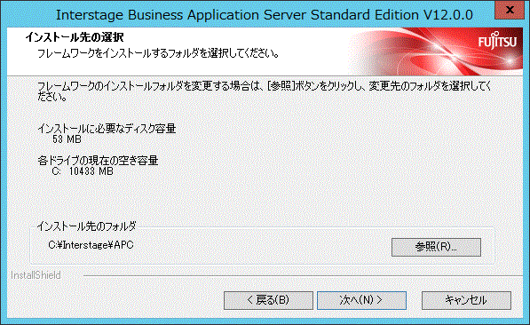530x325 pixels.
Task: Click the InstallShield label
Action: [36, 275]
